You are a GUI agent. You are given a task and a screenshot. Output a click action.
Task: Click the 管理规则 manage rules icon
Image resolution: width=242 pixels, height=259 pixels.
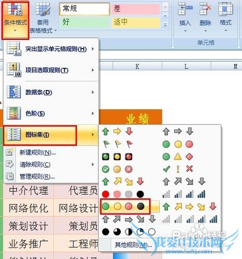[x=9, y=176]
